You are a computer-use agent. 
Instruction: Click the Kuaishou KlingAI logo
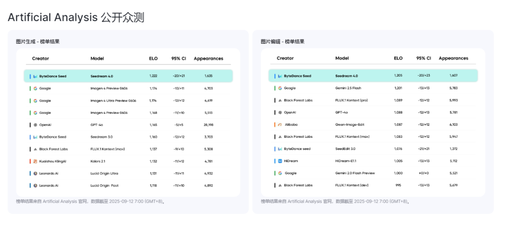click(x=35, y=161)
